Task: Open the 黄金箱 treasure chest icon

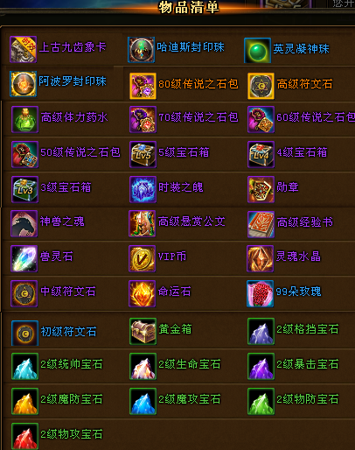Action: tap(143, 331)
